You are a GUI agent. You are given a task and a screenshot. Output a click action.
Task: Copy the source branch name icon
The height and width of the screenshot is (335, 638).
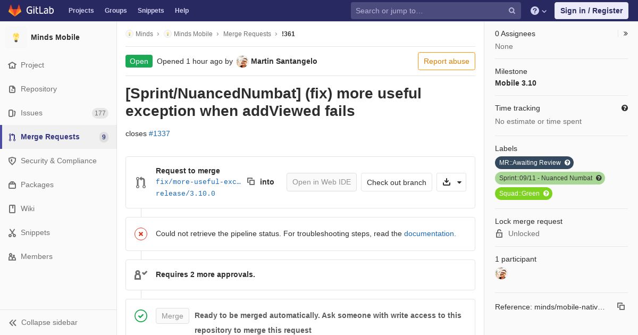251,181
